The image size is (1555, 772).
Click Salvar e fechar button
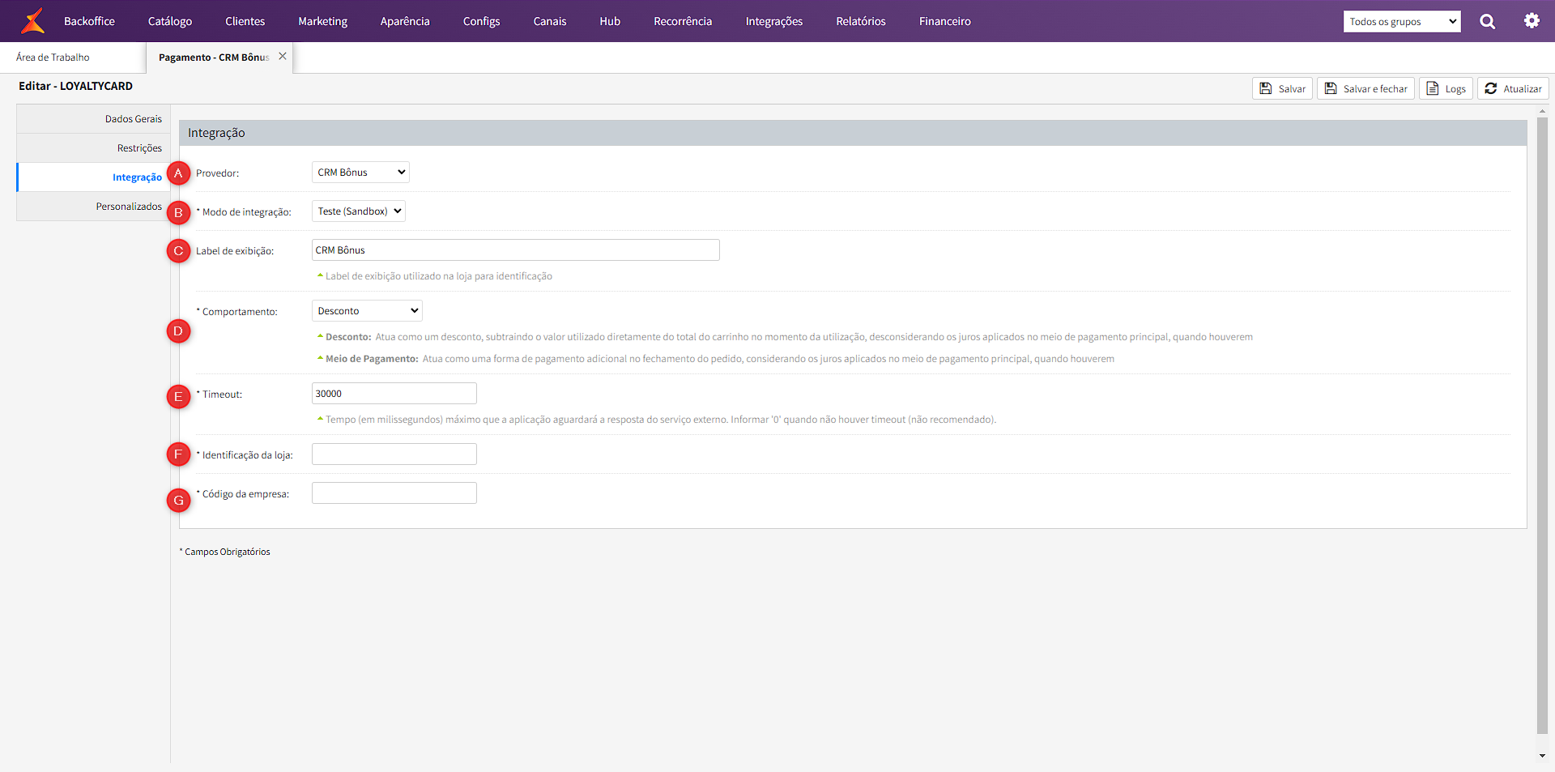click(1365, 88)
